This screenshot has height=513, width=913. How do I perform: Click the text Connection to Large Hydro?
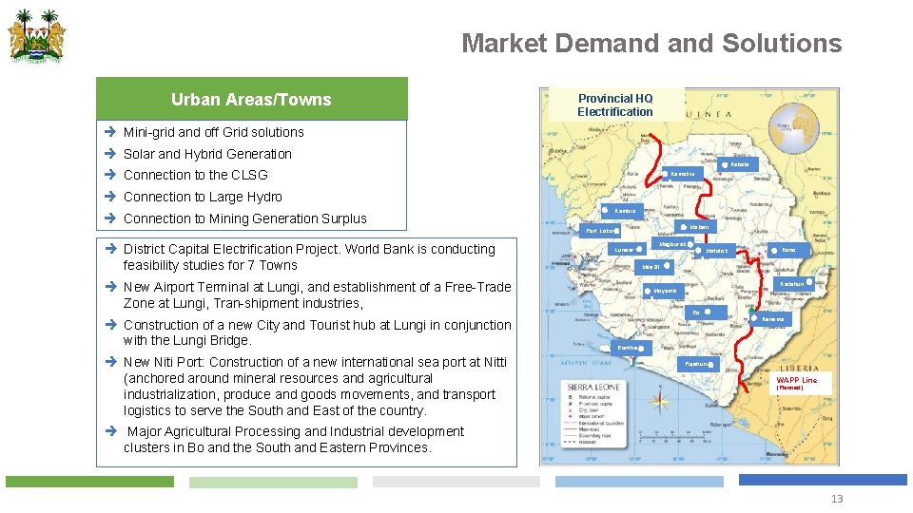click(x=203, y=197)
